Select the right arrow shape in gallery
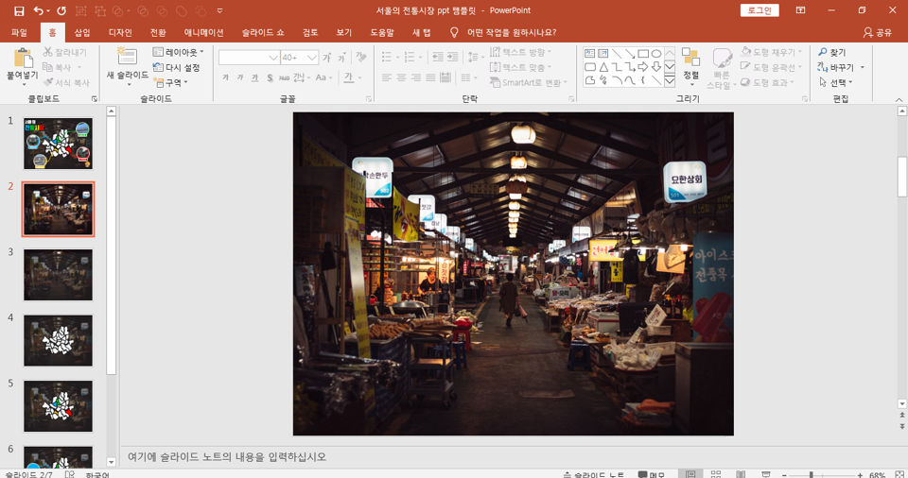 (x=643, y=67)
